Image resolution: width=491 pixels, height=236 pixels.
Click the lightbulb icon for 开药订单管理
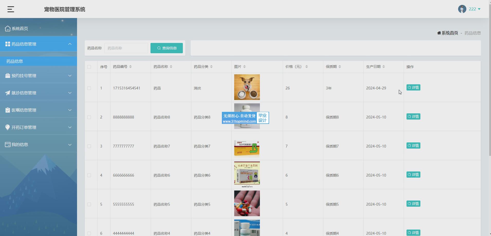(x=7, y=127)
